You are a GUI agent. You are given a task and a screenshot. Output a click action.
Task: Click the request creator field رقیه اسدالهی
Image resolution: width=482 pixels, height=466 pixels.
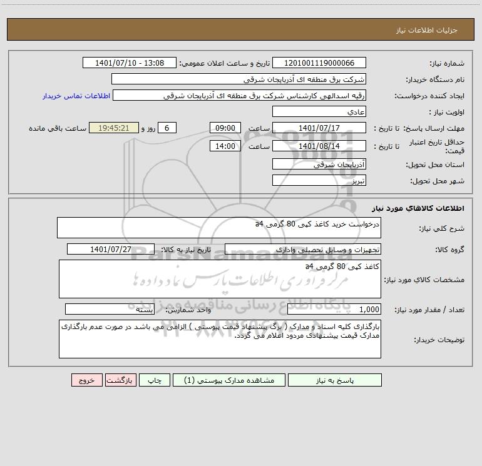(240, 95)
